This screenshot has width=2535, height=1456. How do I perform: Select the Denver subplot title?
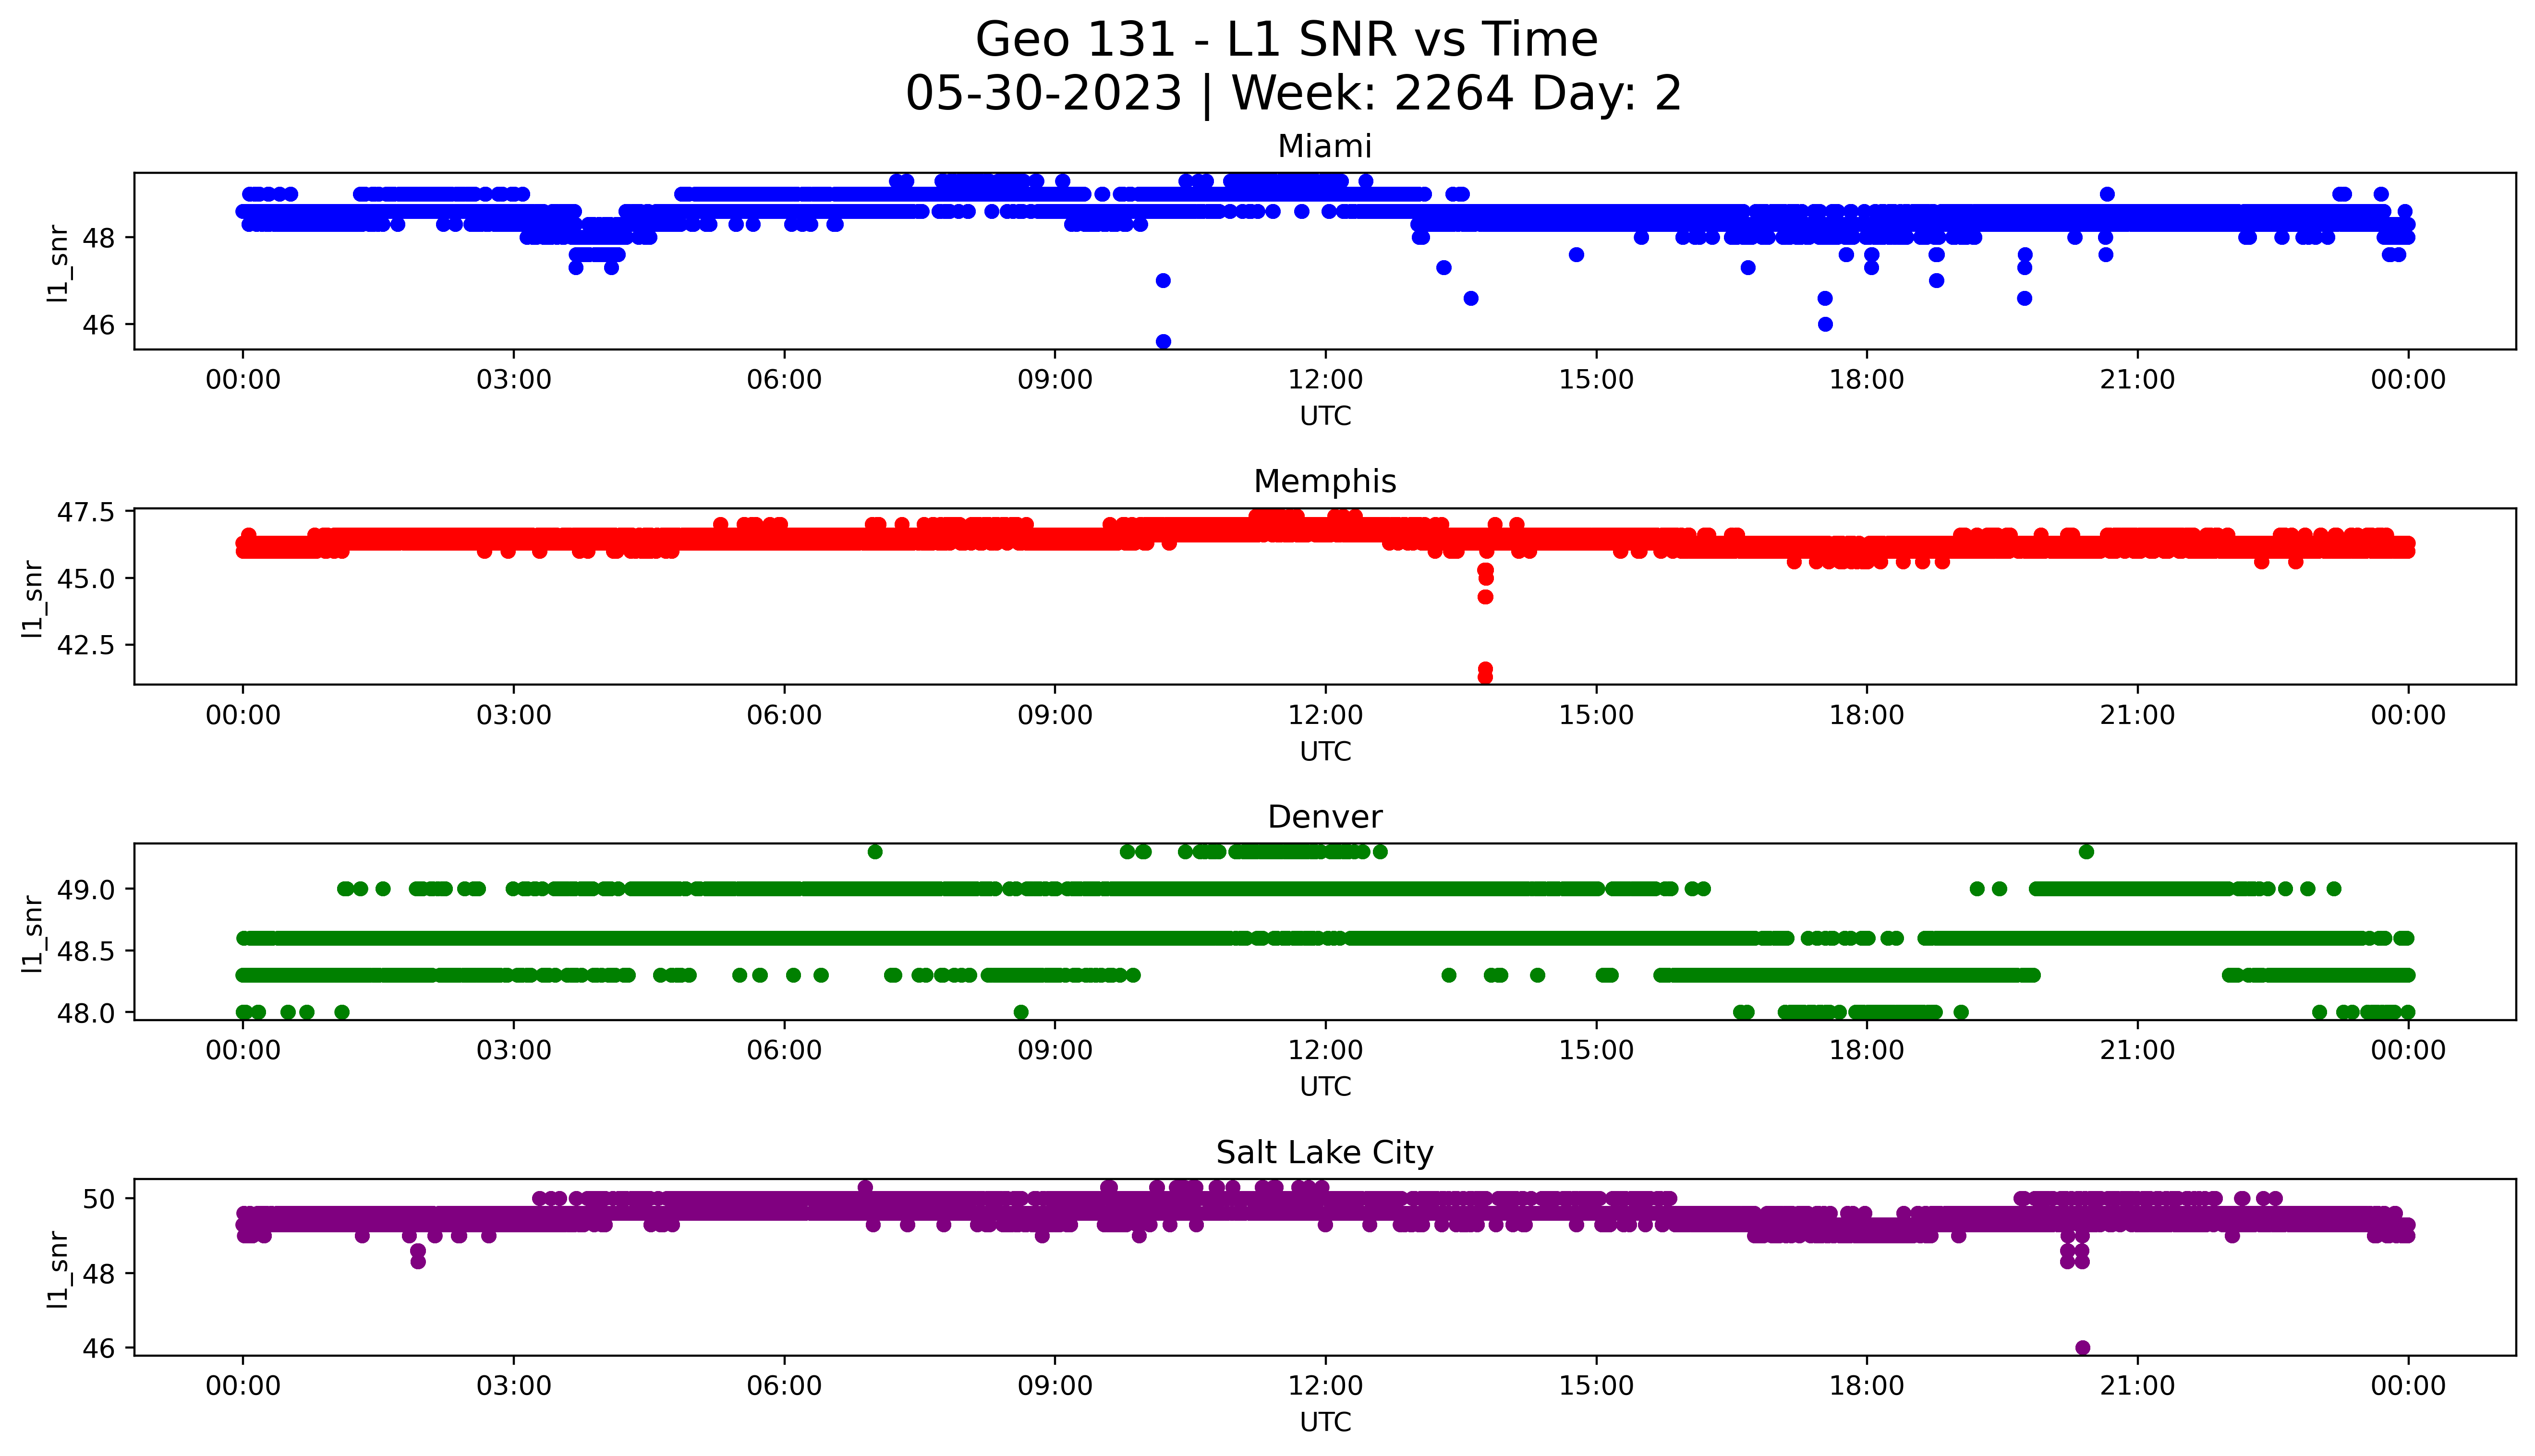(1325, 817)
